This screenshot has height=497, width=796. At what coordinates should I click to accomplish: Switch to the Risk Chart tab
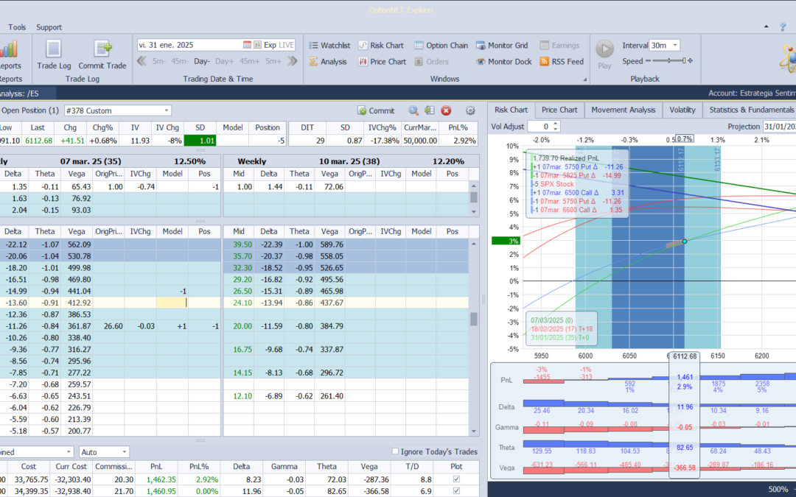pos(511,110)
